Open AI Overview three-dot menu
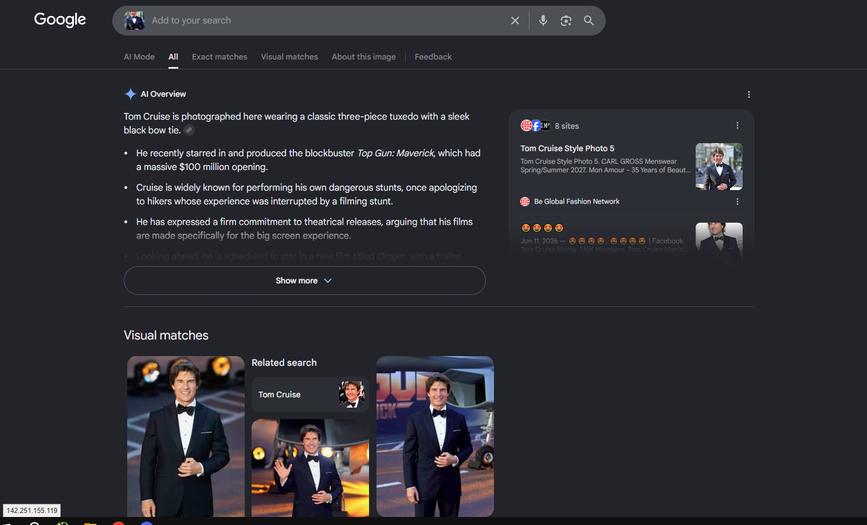This screenshot has height=525, width=867. point(749,94)
